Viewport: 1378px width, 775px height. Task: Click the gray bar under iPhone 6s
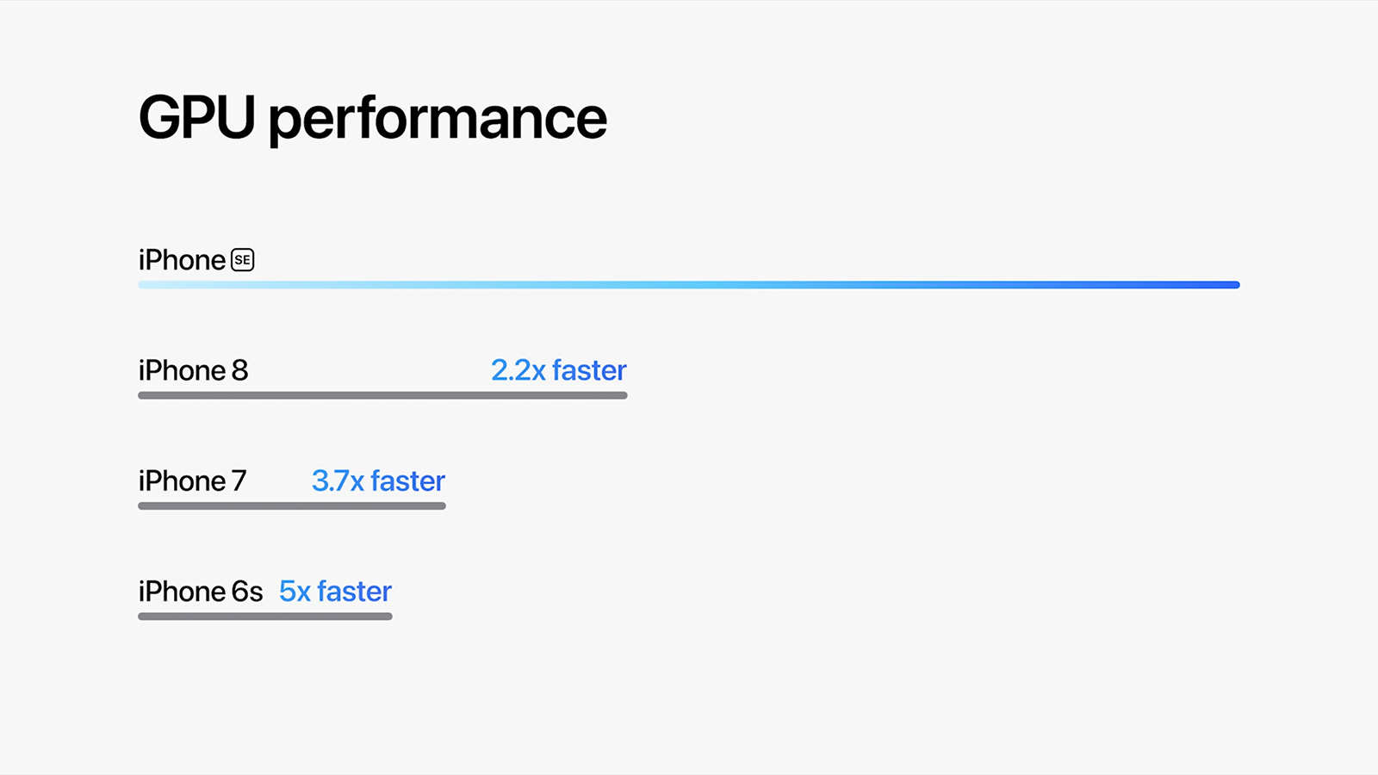[265, 617]
